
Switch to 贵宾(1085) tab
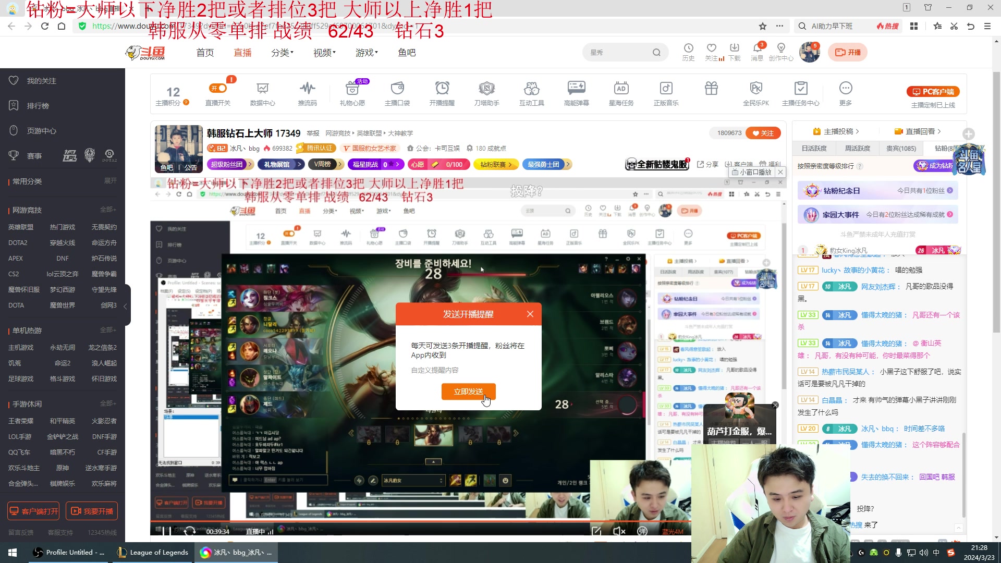click(x=901, y=149)
